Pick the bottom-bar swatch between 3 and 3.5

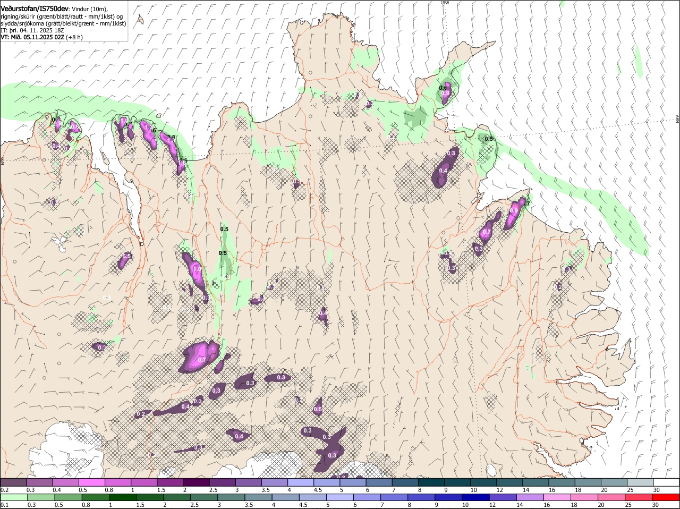click(231, 497)
